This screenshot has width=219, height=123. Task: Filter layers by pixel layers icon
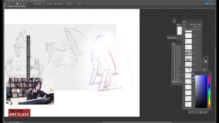point(191,25)
